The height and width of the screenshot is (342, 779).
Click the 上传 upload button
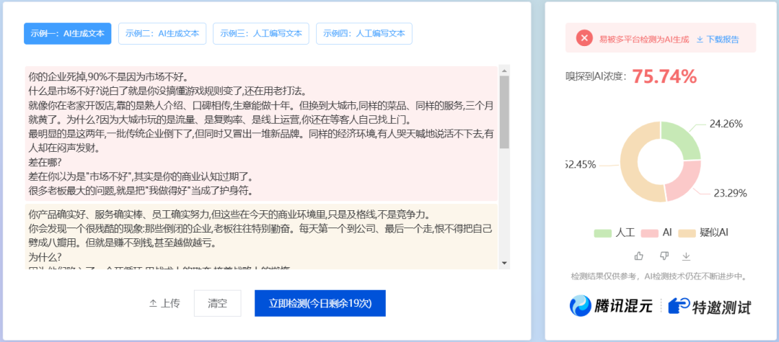[164, 303]
